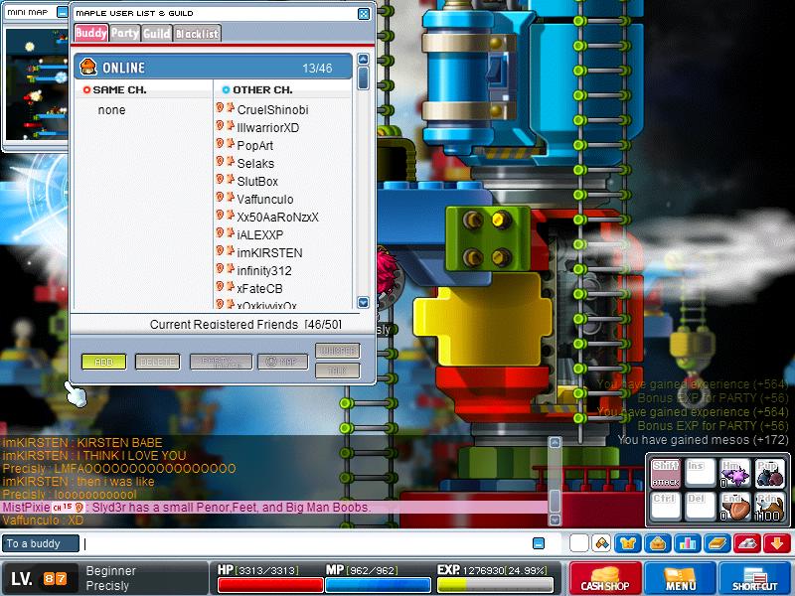
Task: Open the Key Config keyboard icon
Action: click(x=747, y=543)
